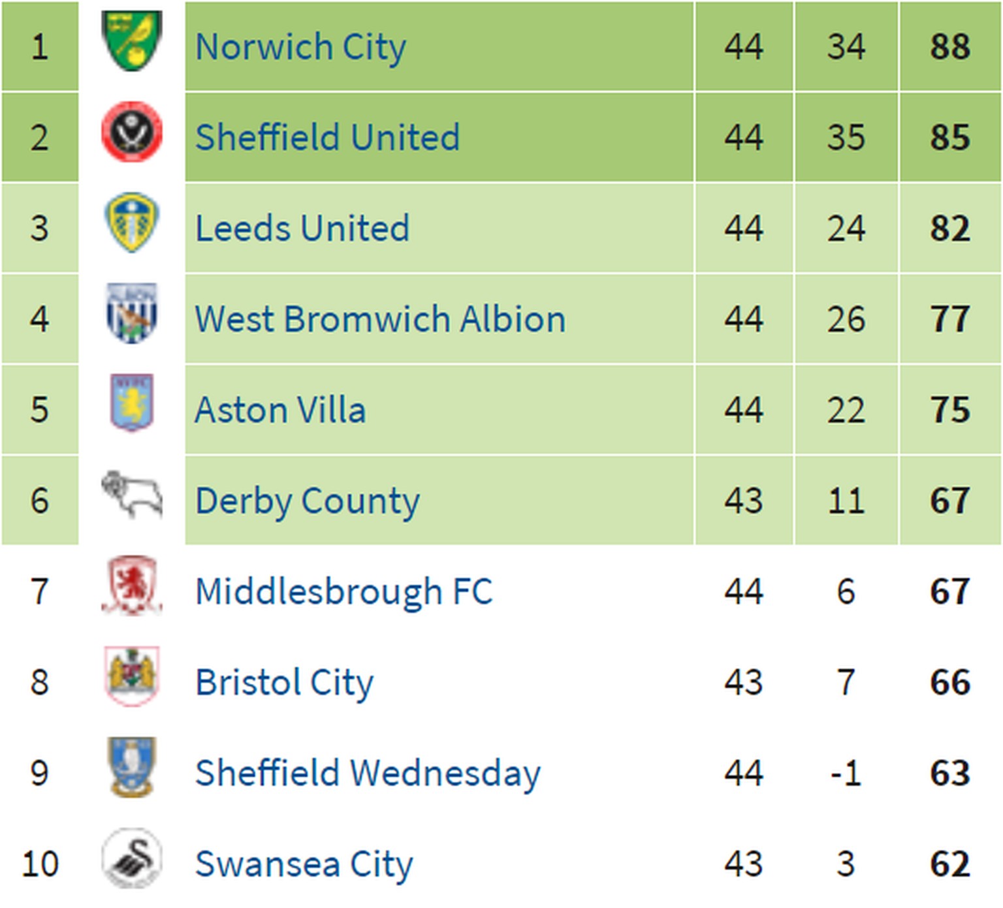Click the Sheffield Wednesday owl crest
The height and width of the screenshot is (908, 1003).
click(x=132, y=767)
